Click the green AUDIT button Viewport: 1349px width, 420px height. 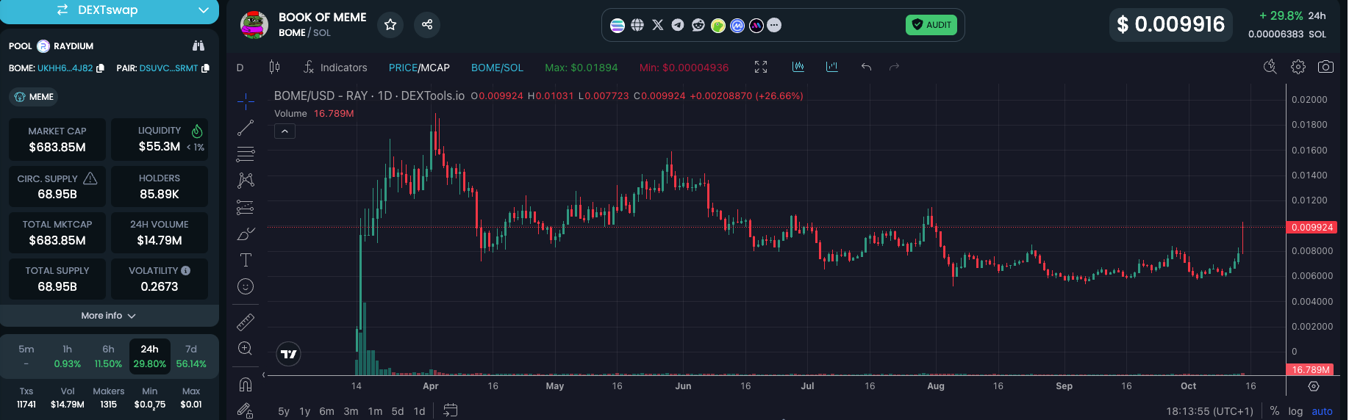(x=931, y=25)
